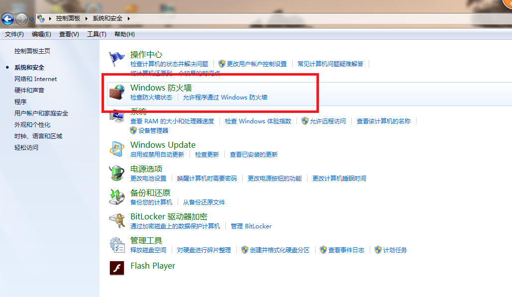Open 对硬盘进行碎片整理 link
This screenshot has width=512, height=297.
point(204,250)
